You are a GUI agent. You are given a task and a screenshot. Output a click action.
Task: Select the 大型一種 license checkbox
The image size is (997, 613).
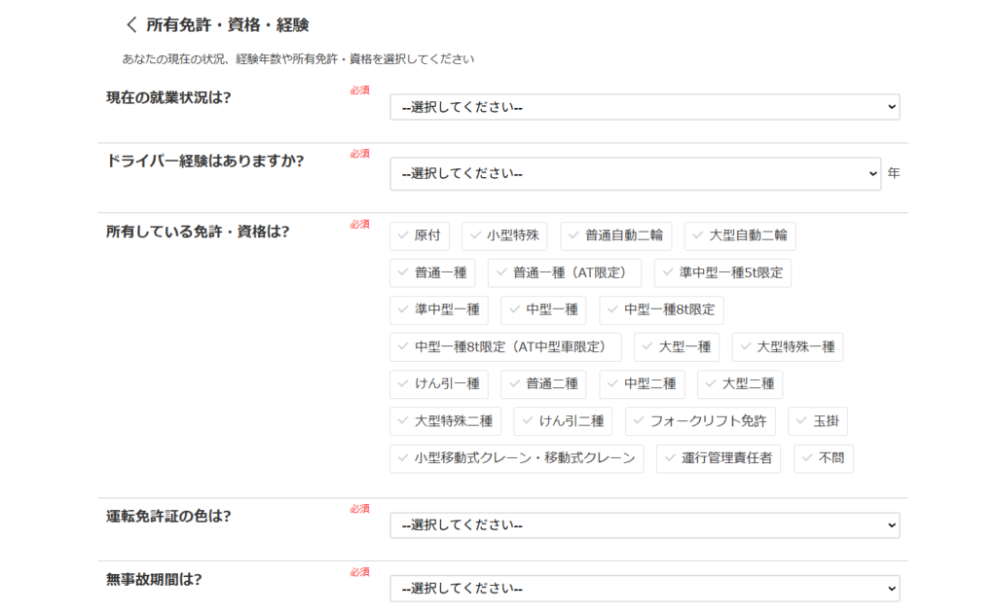pos(677,347)
